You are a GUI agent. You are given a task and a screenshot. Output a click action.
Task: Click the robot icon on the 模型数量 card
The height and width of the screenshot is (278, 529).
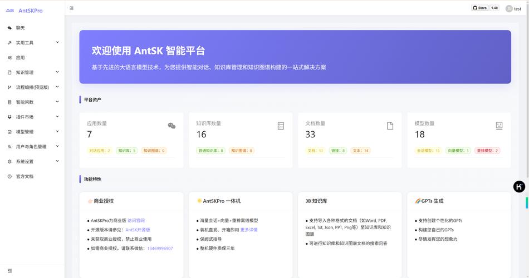coord(499,126)
